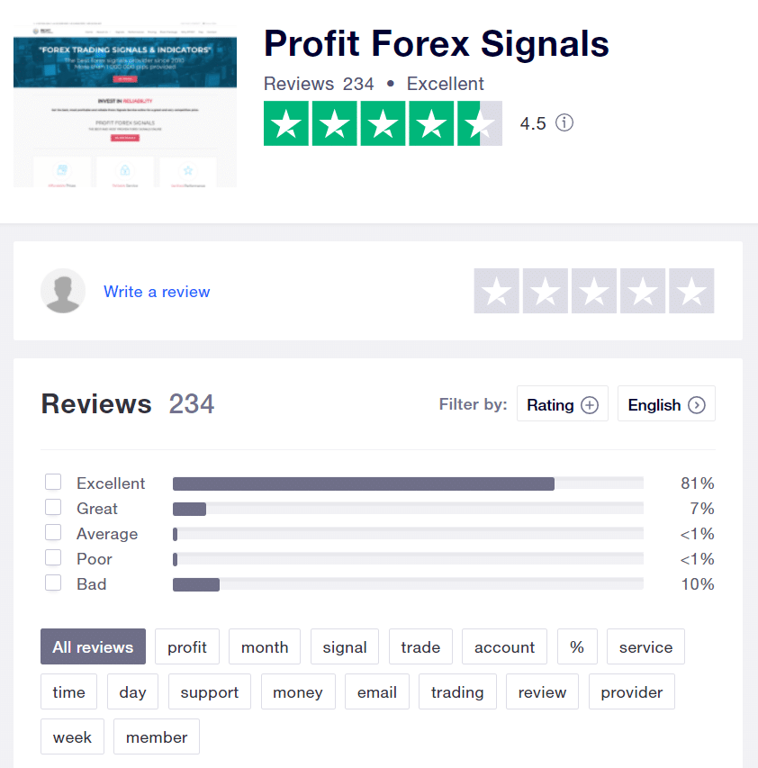Screen dimensions: 758x768
Task: Click the info icon next to 4.5
Action: pos(564,122)
